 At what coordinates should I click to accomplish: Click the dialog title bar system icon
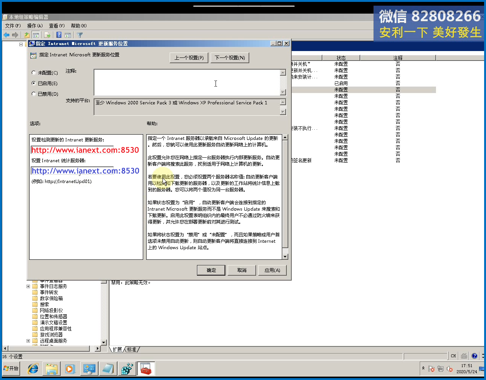click(32, 43)
